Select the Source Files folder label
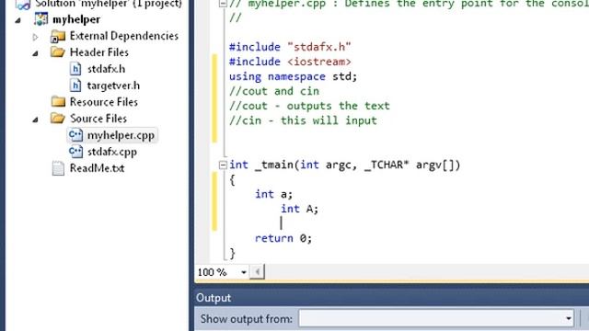Screen dimensions: 589x331 pyautogui.click(x=98, y=119)
